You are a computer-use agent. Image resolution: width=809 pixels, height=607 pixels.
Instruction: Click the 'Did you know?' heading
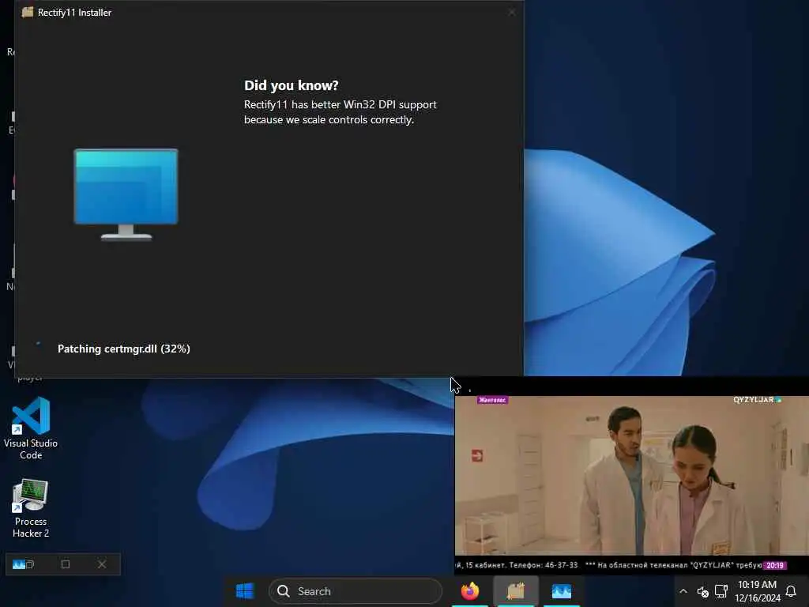coord(291,85)
